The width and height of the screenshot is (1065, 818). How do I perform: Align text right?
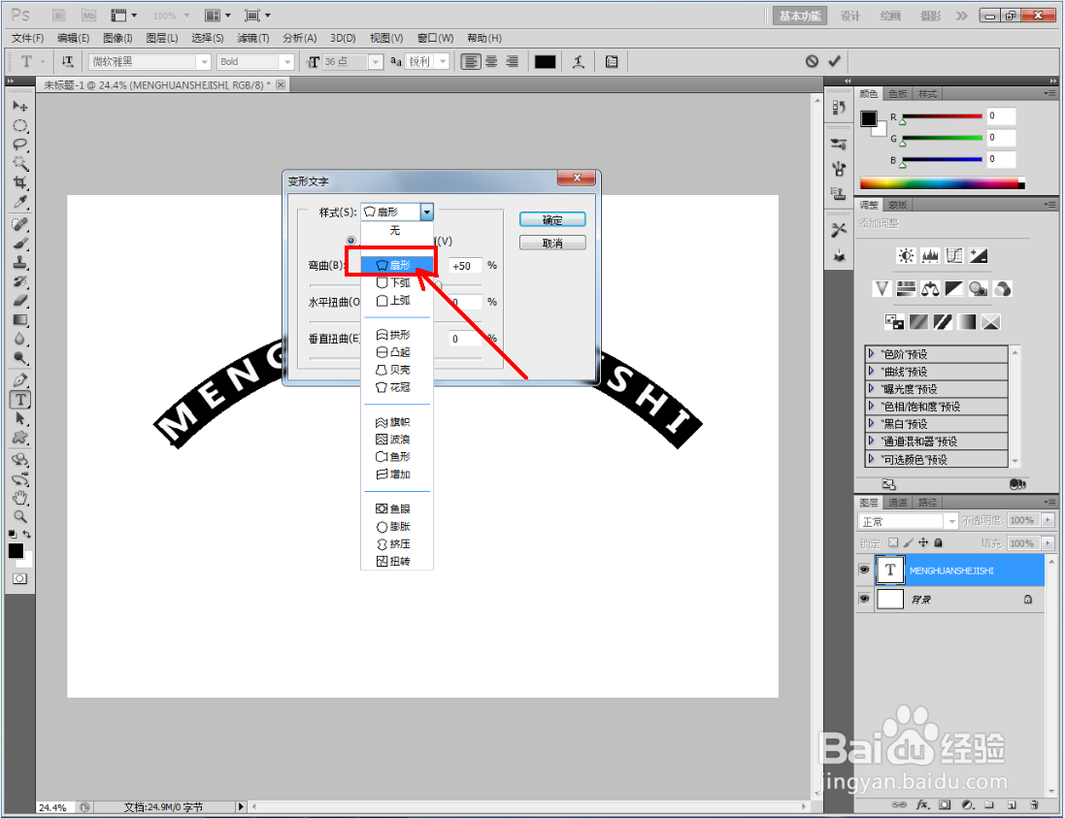[x=513, y=62]
